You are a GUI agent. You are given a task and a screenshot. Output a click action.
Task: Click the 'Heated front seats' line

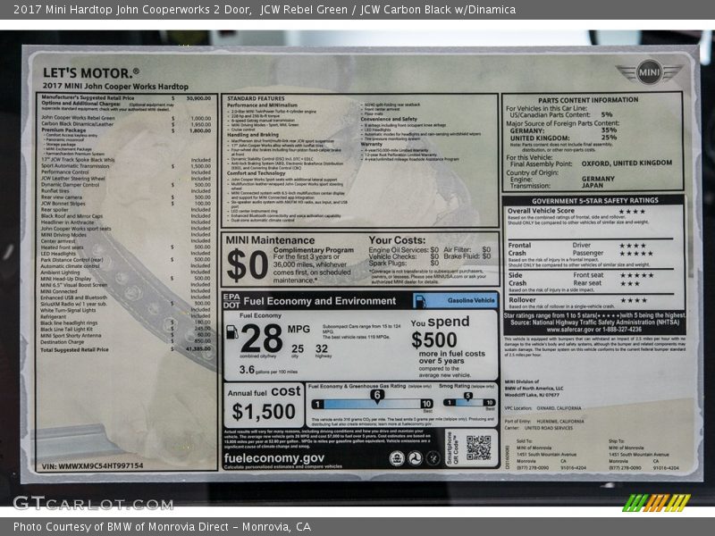[126, 247]
